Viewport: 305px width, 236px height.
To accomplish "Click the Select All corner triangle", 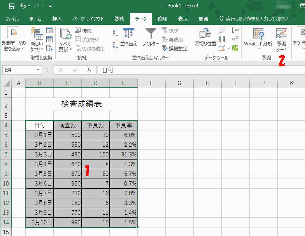I will [x=7, y=83].
